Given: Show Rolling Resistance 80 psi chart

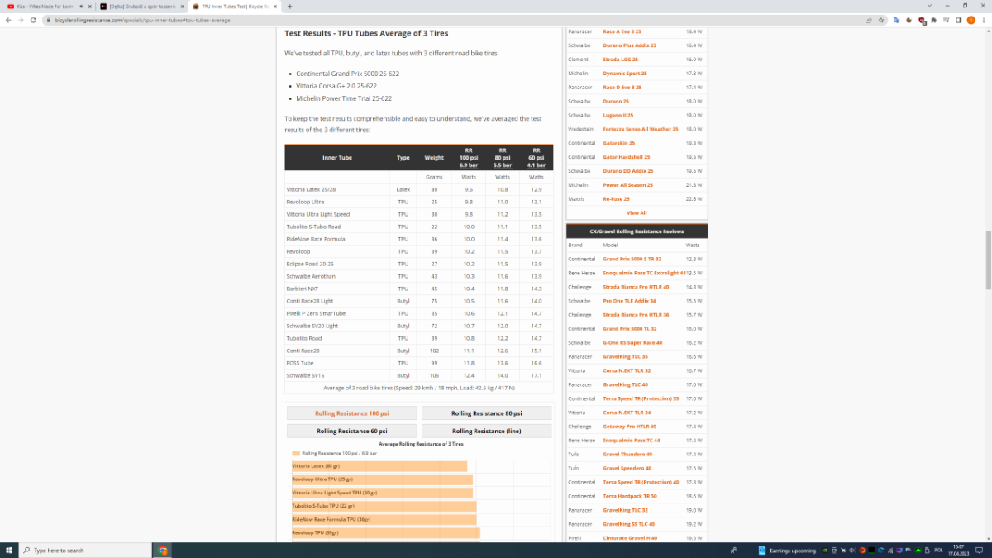Looking at the screenshot, I should tap(486, 413).
